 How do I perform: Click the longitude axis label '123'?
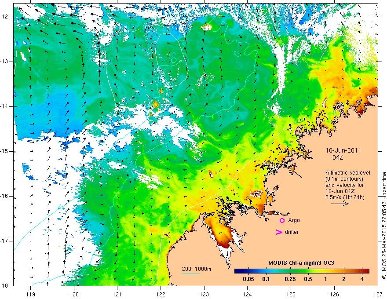(x=204, y=295)
